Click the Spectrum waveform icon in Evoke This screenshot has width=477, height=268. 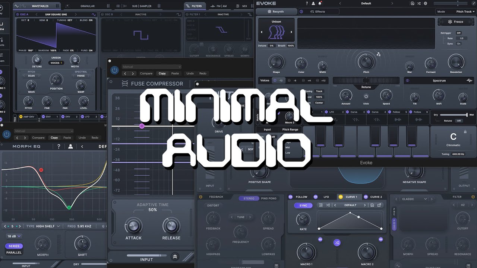point(469,80)
